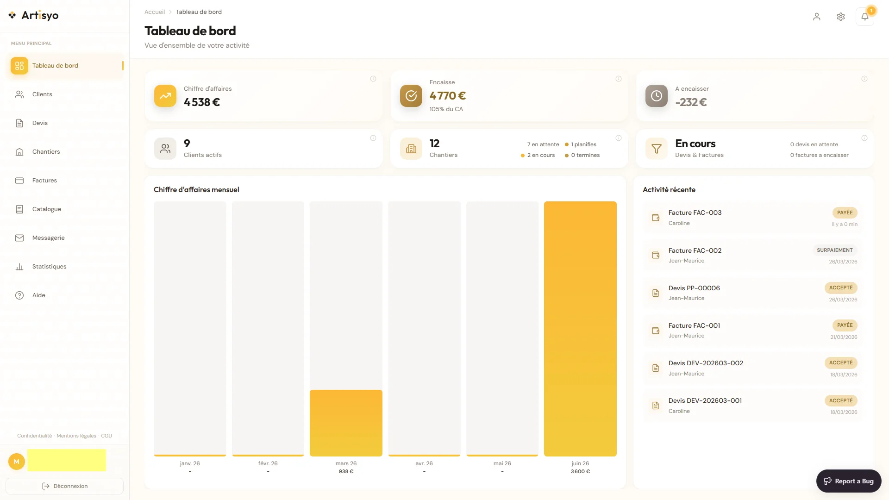Open Chantiers in sidebar
889x500 pixels.
[x=65, y=152]
